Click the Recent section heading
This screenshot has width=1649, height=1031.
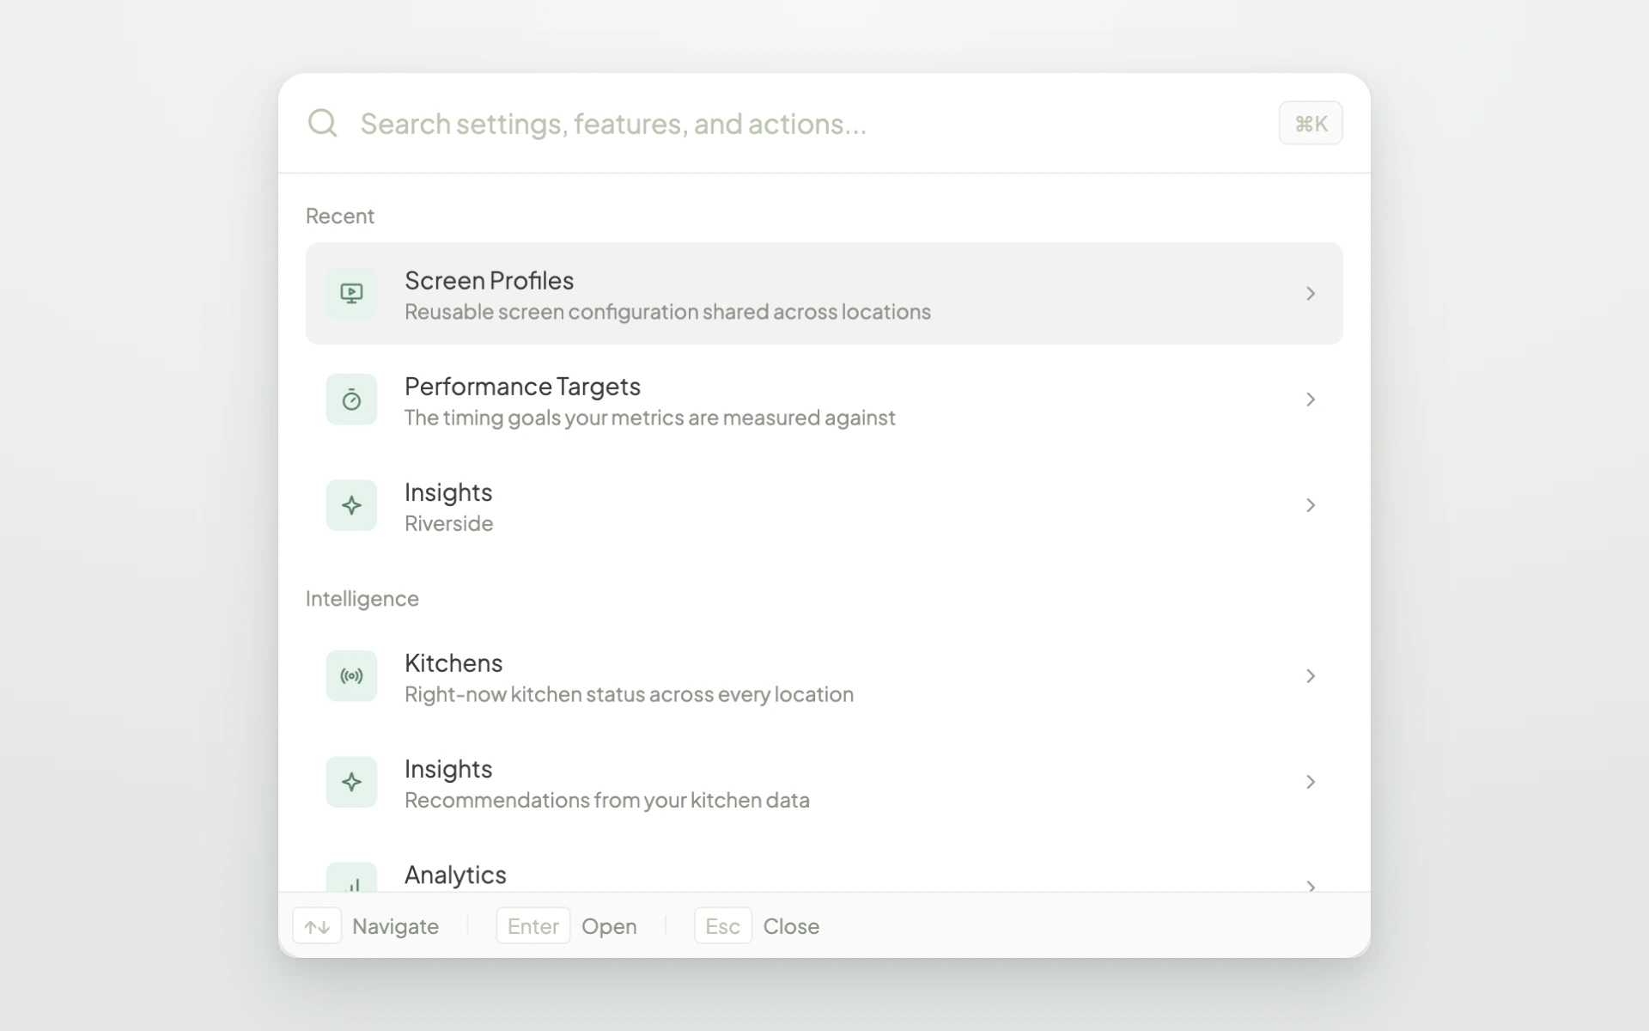click(340, 216)
